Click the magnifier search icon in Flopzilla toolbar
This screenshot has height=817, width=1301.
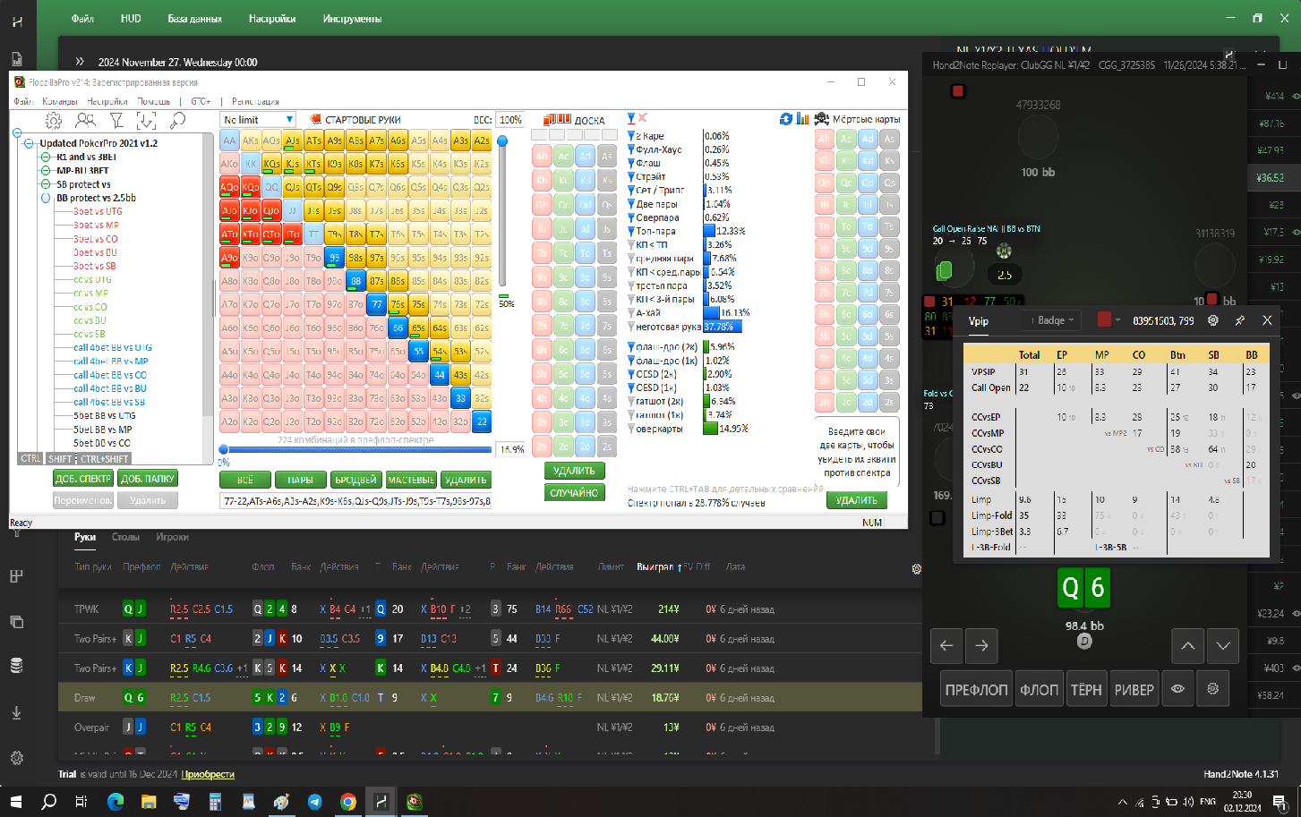[x=178, y=120]
